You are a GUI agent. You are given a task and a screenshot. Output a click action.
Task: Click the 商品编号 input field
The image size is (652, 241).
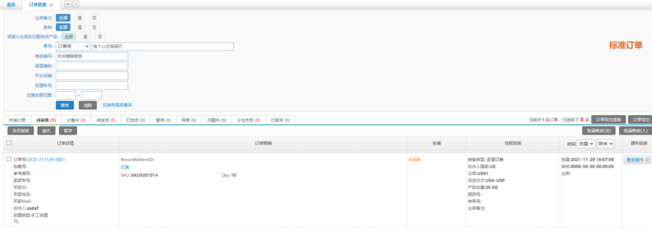click(92, 56)
